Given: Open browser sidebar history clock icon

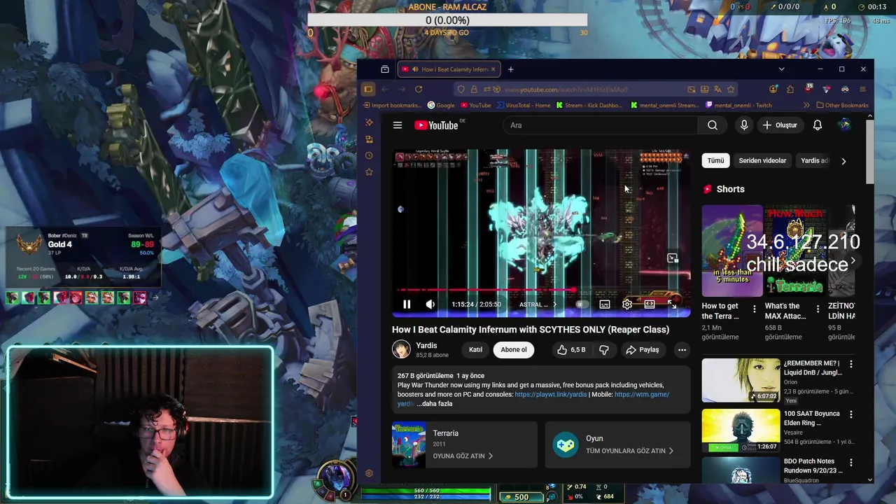Looking at the screenshot, I should [369, 155].
